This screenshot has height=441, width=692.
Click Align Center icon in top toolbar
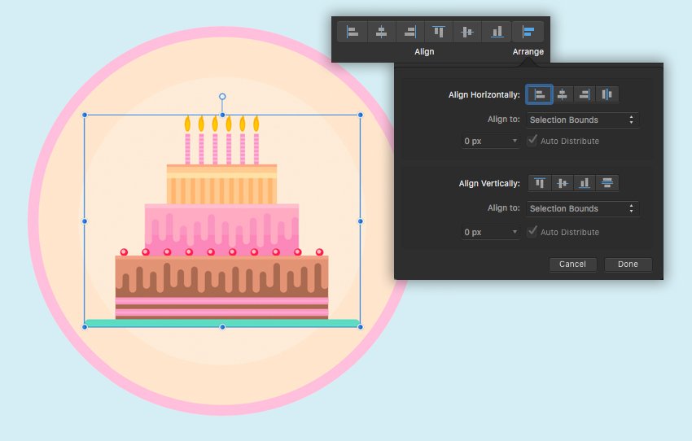coord(381,32)
